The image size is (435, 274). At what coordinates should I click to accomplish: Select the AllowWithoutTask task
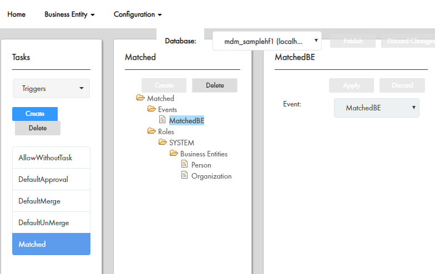[x=51, y=158]
